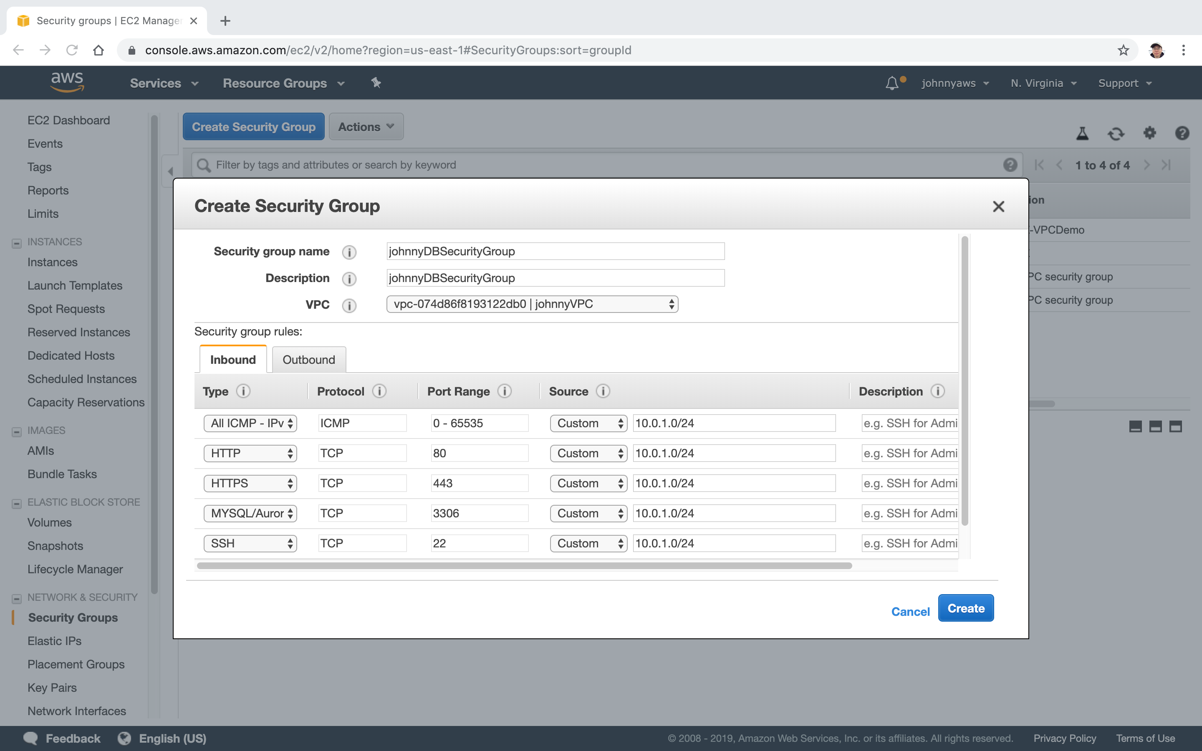Click the rules table horizontal scrollbar
Screen dimensions: 1202x751
(x=525, y=566)
